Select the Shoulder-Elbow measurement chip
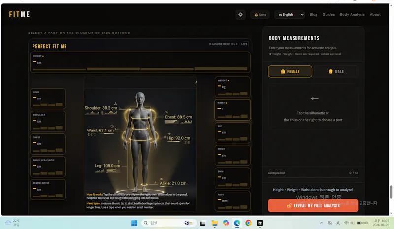The image size is (394, 229). pos(48,166)
